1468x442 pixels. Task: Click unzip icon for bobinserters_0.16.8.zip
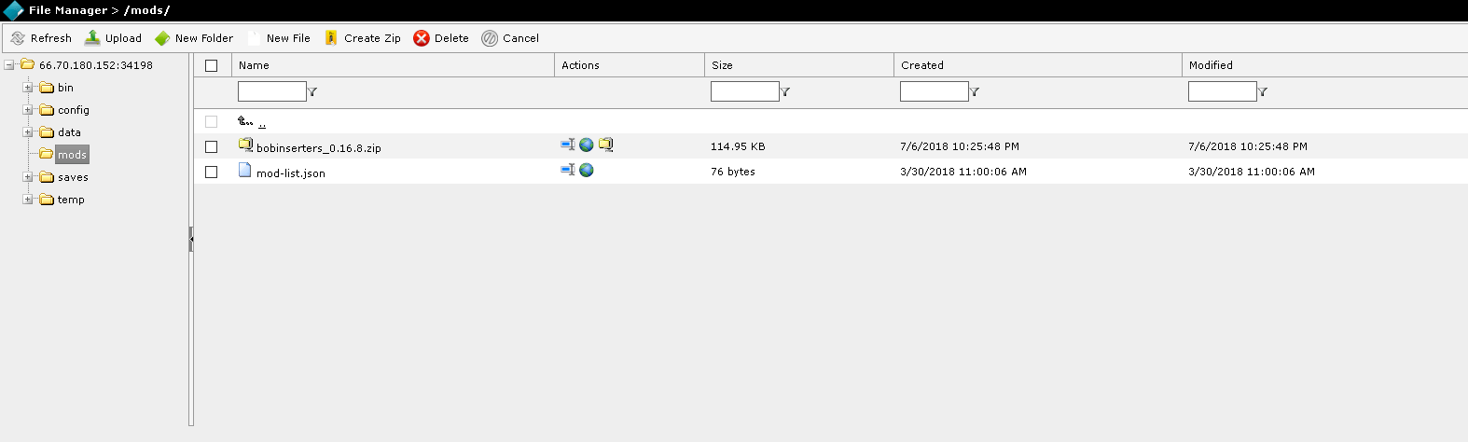tap(606, 145)
